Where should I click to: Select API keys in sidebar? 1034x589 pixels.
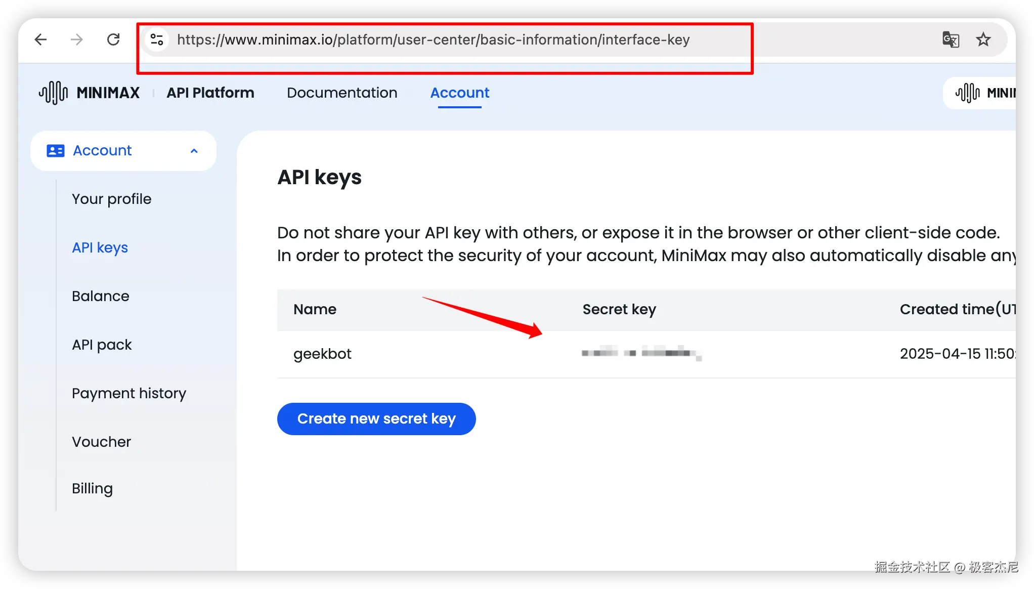pos(100,247)
